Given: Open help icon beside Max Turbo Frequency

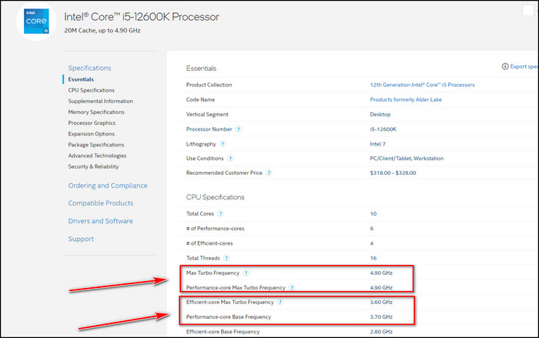Looking at the screenshot, I should point(246,273).
